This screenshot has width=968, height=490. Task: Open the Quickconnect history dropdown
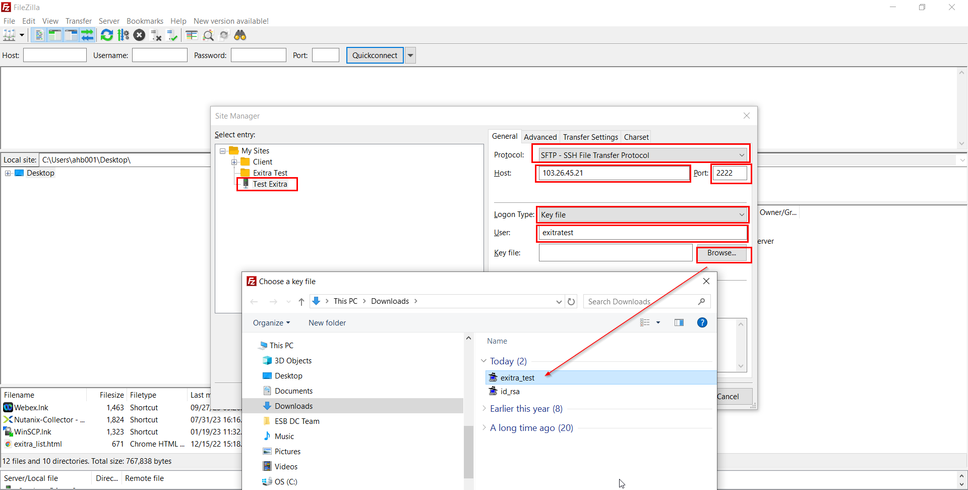click(411, 56)
